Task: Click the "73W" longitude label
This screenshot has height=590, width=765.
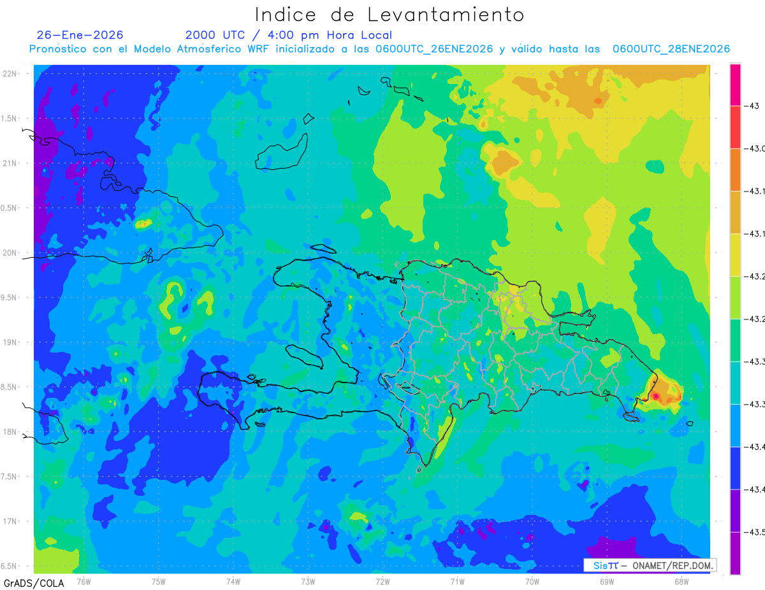Action: 308,581
